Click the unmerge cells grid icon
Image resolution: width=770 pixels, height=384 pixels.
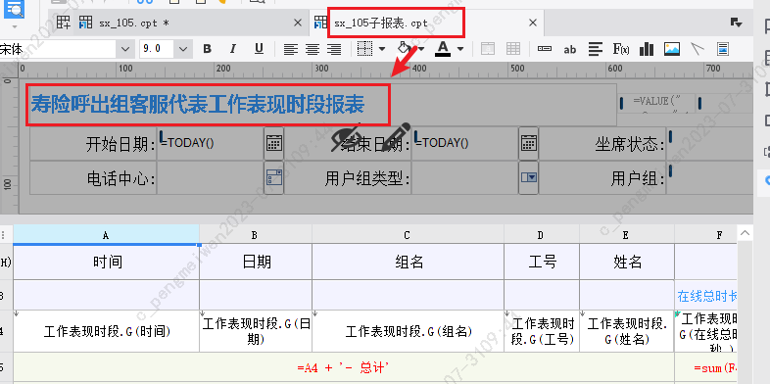click(513, 49)
